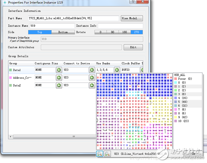
Task: Click USE_ALL legend entry
Action: (180, 75)
